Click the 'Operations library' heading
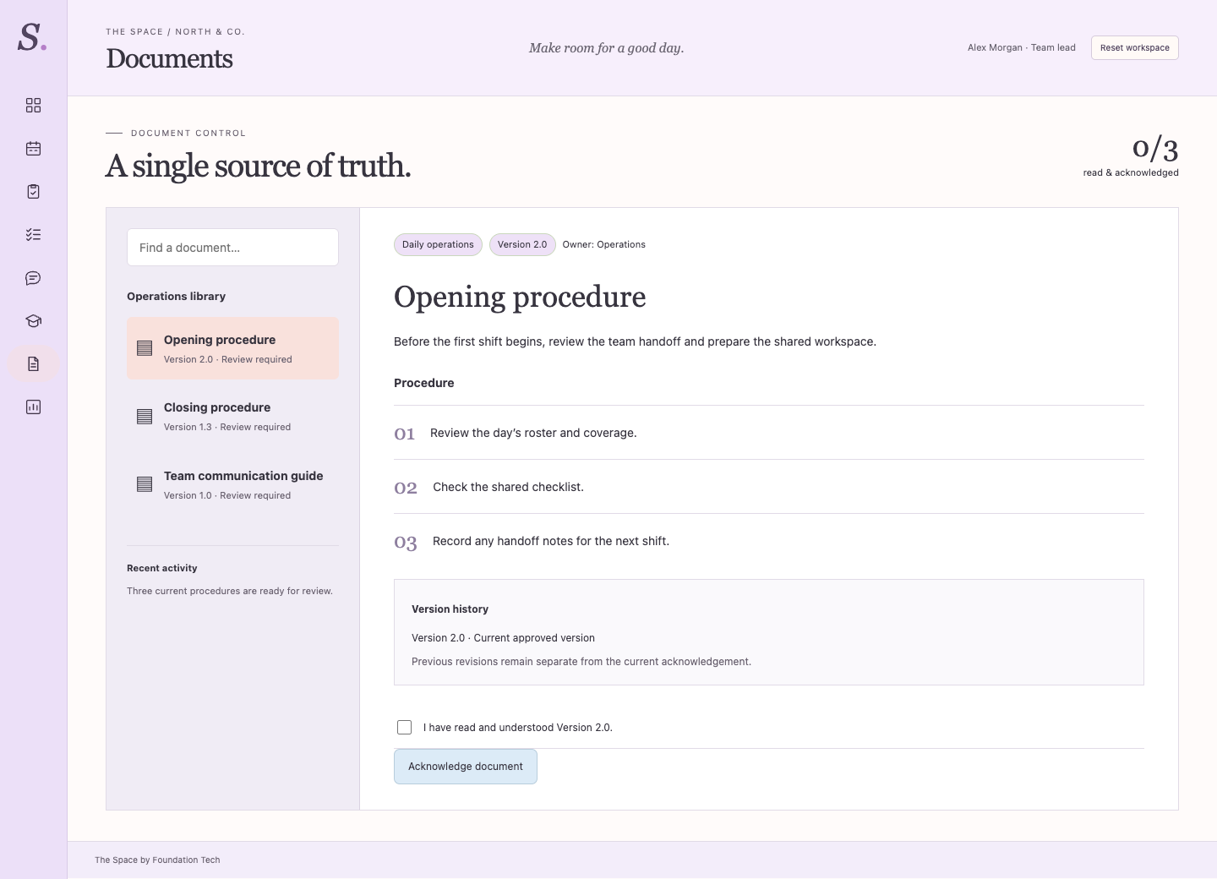Viewport: 1217px width, 879px height. point(176,297)
